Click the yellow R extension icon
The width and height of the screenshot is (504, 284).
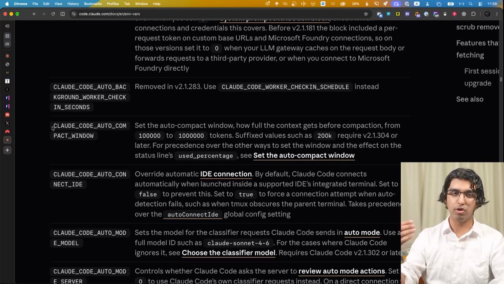coord(398,14)
